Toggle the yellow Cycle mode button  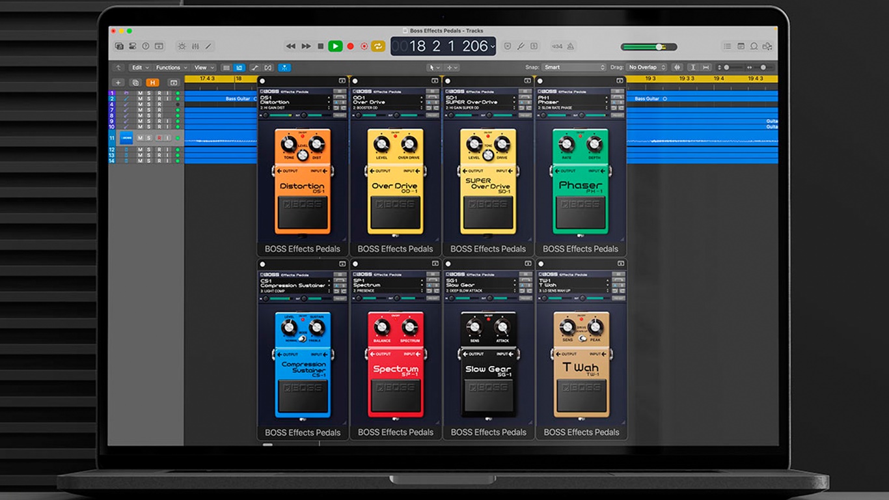coord(378,46)
